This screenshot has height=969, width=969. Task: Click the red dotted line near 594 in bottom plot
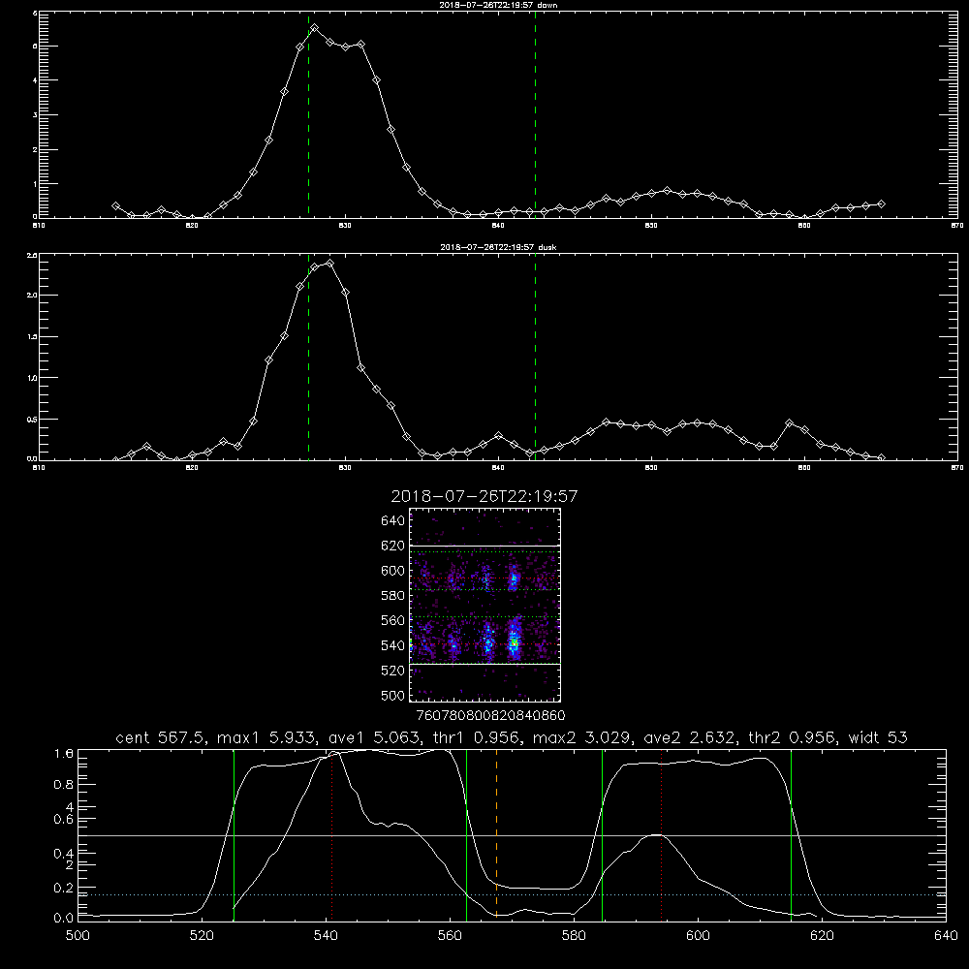661,834
